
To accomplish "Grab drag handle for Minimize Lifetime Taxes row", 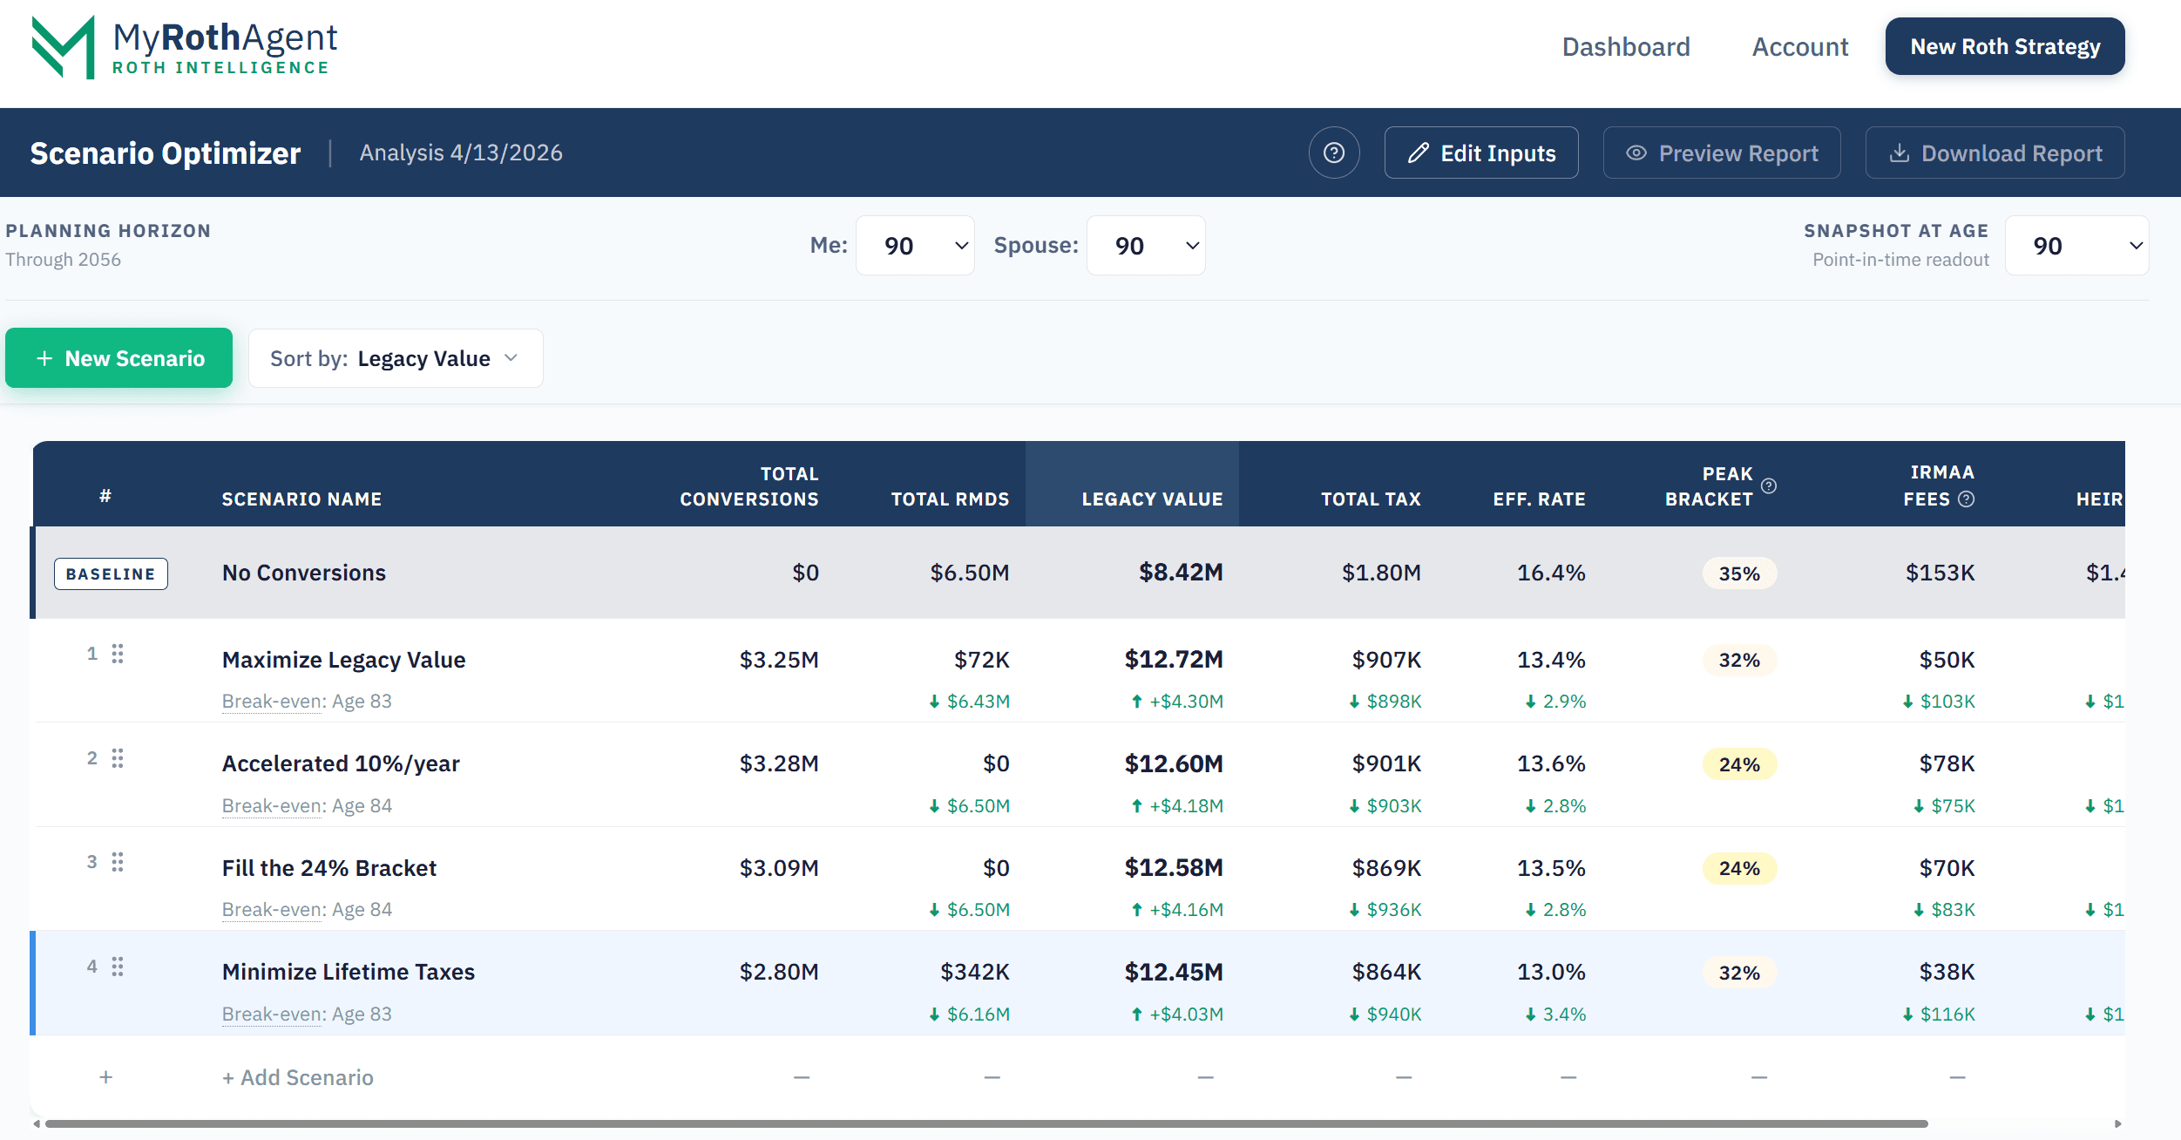I will click(x=118, y=967).
